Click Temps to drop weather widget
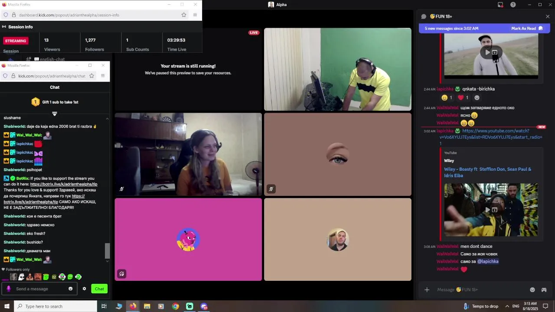 (x=480, y=306)
